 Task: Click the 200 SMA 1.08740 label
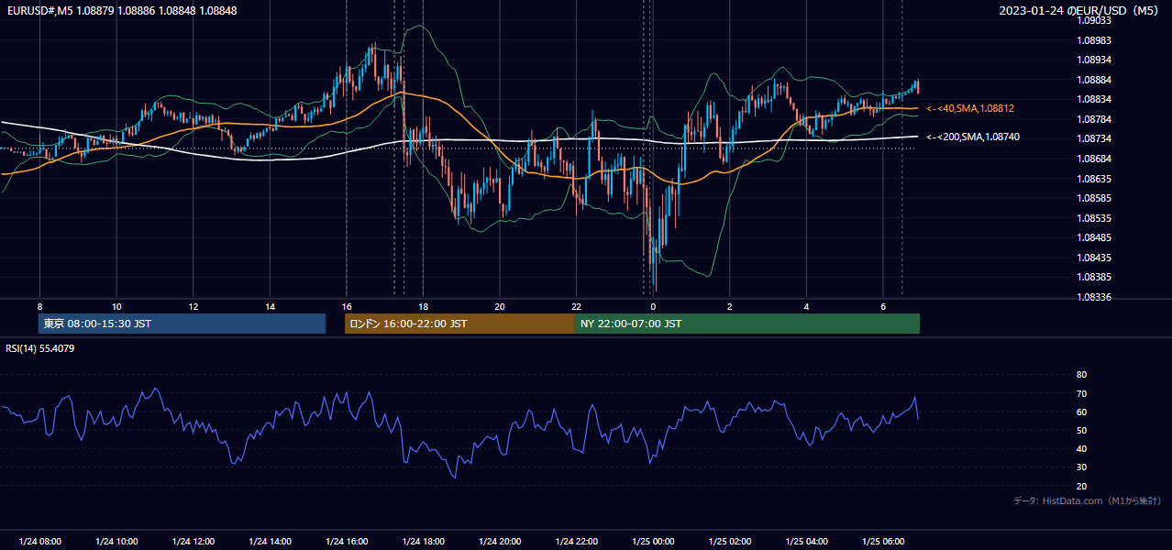(972, 137)
